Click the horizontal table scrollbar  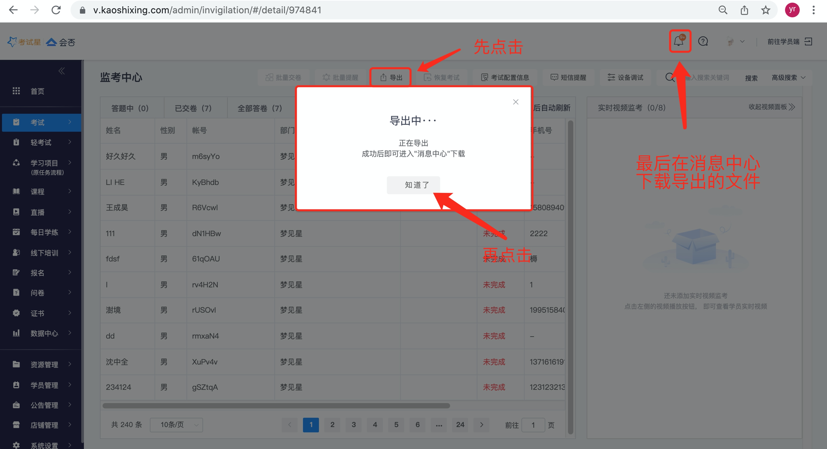pos(276,406)
